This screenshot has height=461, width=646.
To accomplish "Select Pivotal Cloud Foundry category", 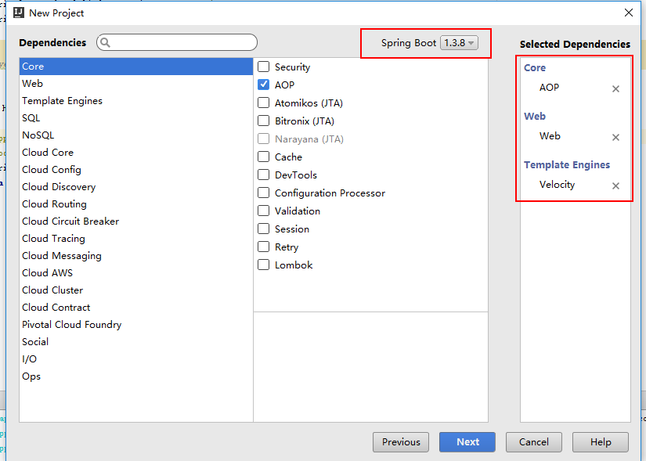I will tap(136, 325).
